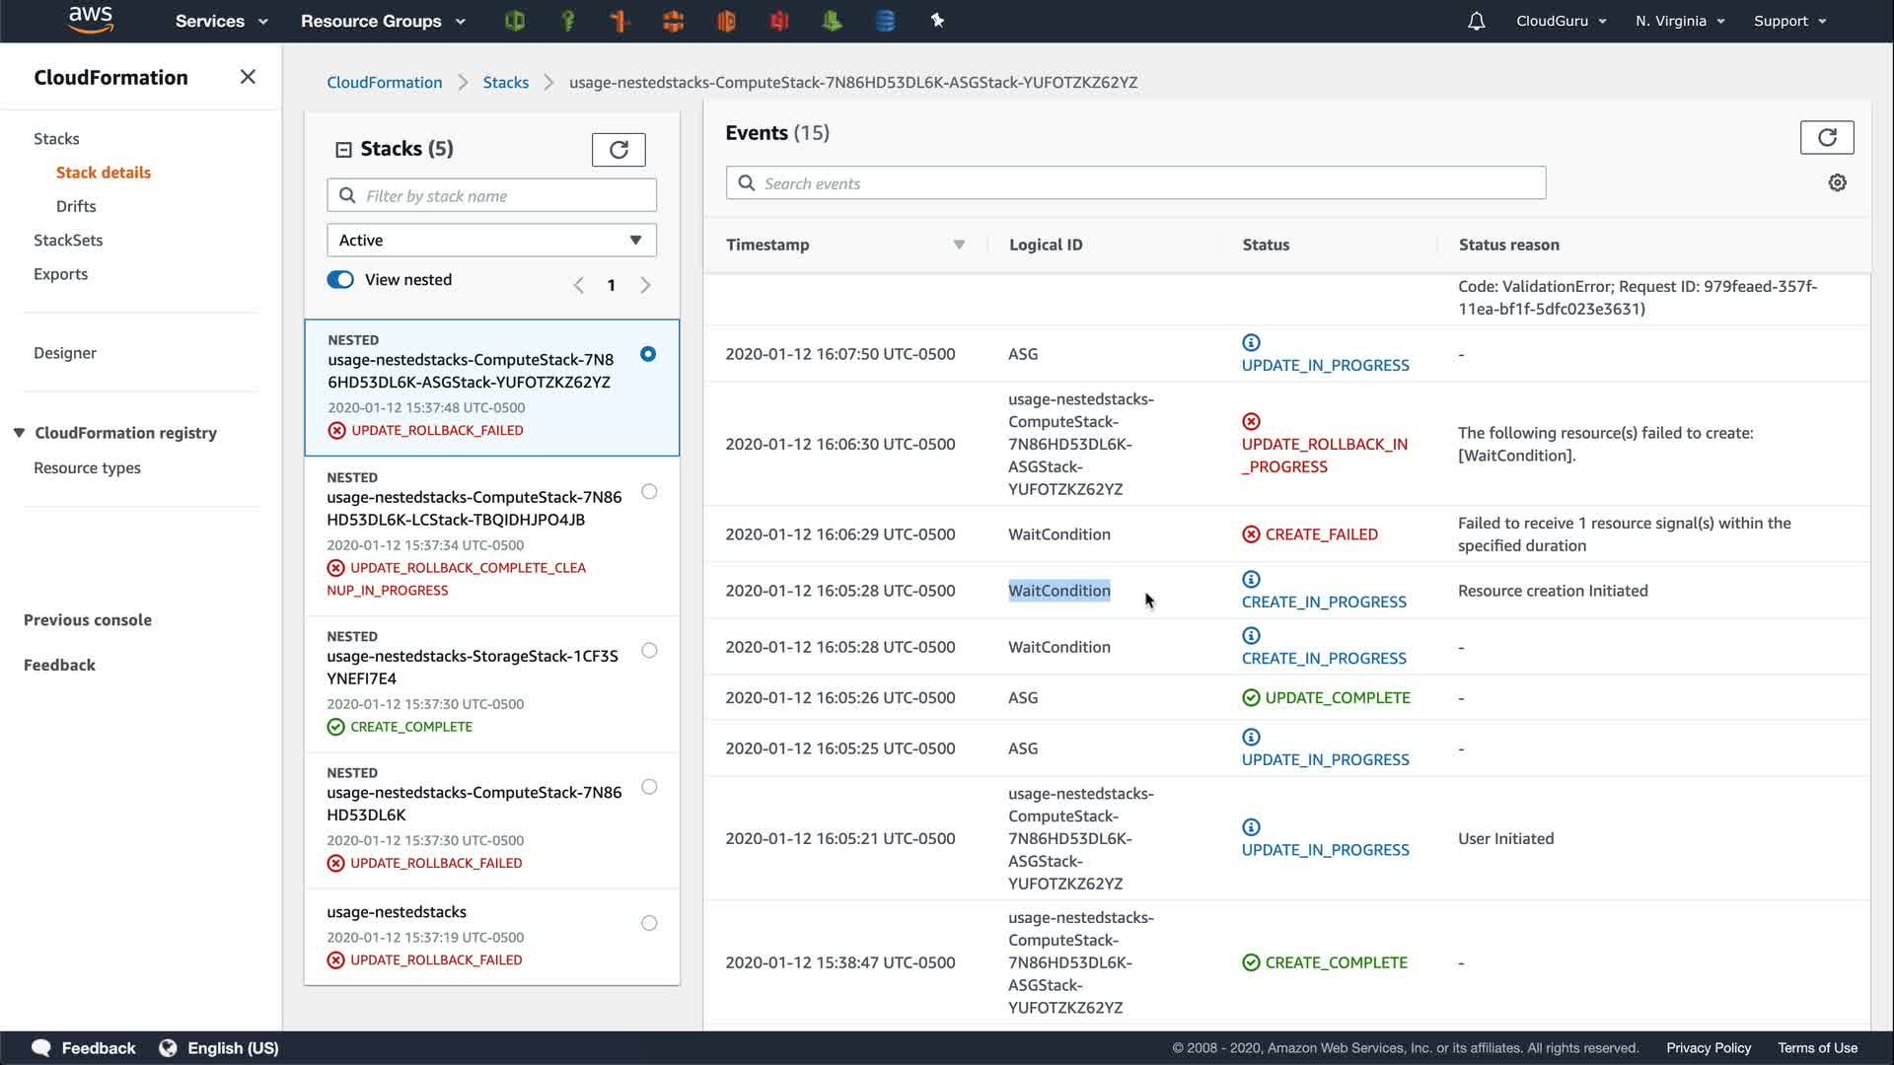The image size is (1894, 1065).
Task: Click the AWS logo home icon
Action: [91, 20]
